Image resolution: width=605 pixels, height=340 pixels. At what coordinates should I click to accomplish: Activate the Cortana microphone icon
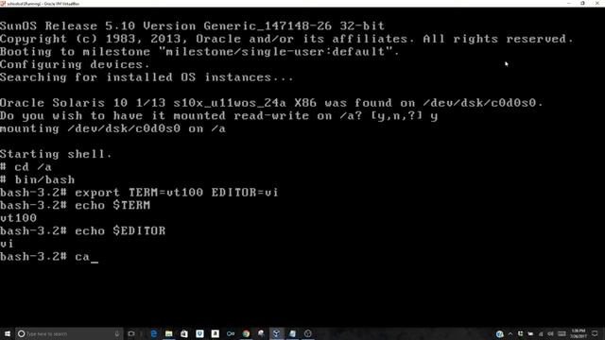pos(117,333)
